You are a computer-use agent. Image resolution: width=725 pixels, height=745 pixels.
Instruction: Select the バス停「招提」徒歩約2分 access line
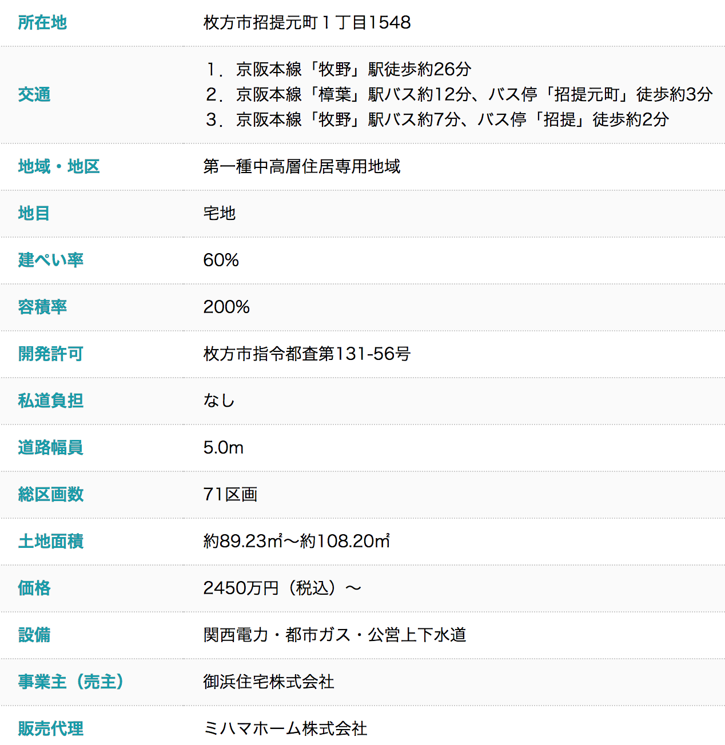[x=437, y=119]
